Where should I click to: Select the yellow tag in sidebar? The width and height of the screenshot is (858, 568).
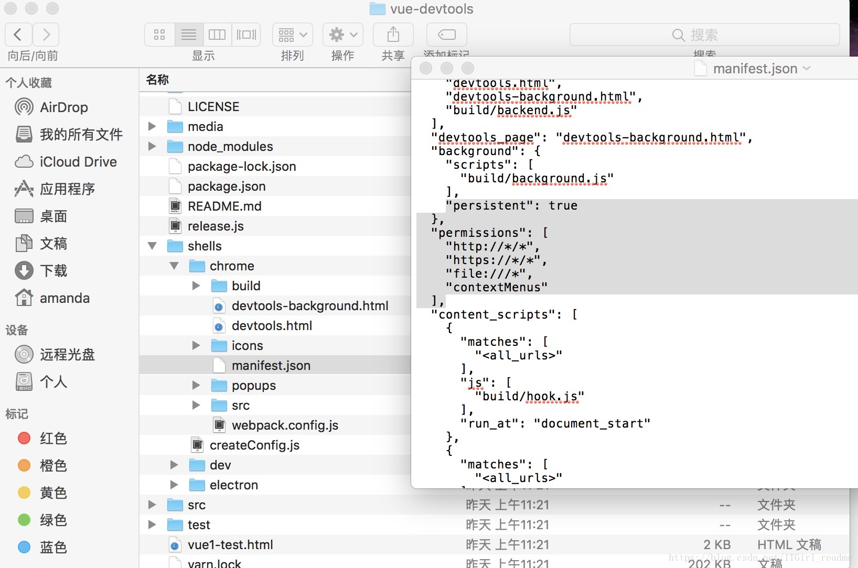tap(42, 493)
